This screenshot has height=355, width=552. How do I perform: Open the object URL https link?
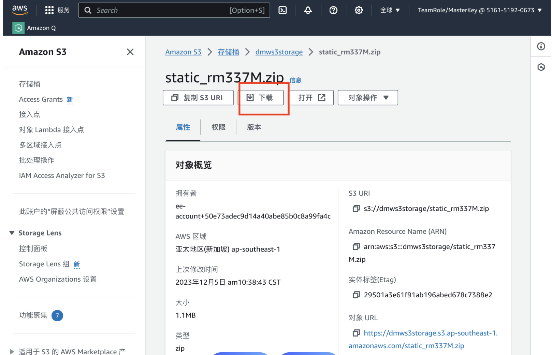point(423,339)
